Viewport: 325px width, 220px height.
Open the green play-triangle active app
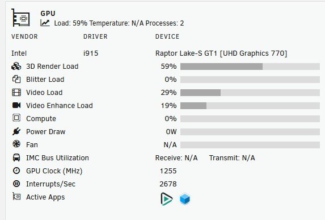pyautogui.click(x=166, y=199)
